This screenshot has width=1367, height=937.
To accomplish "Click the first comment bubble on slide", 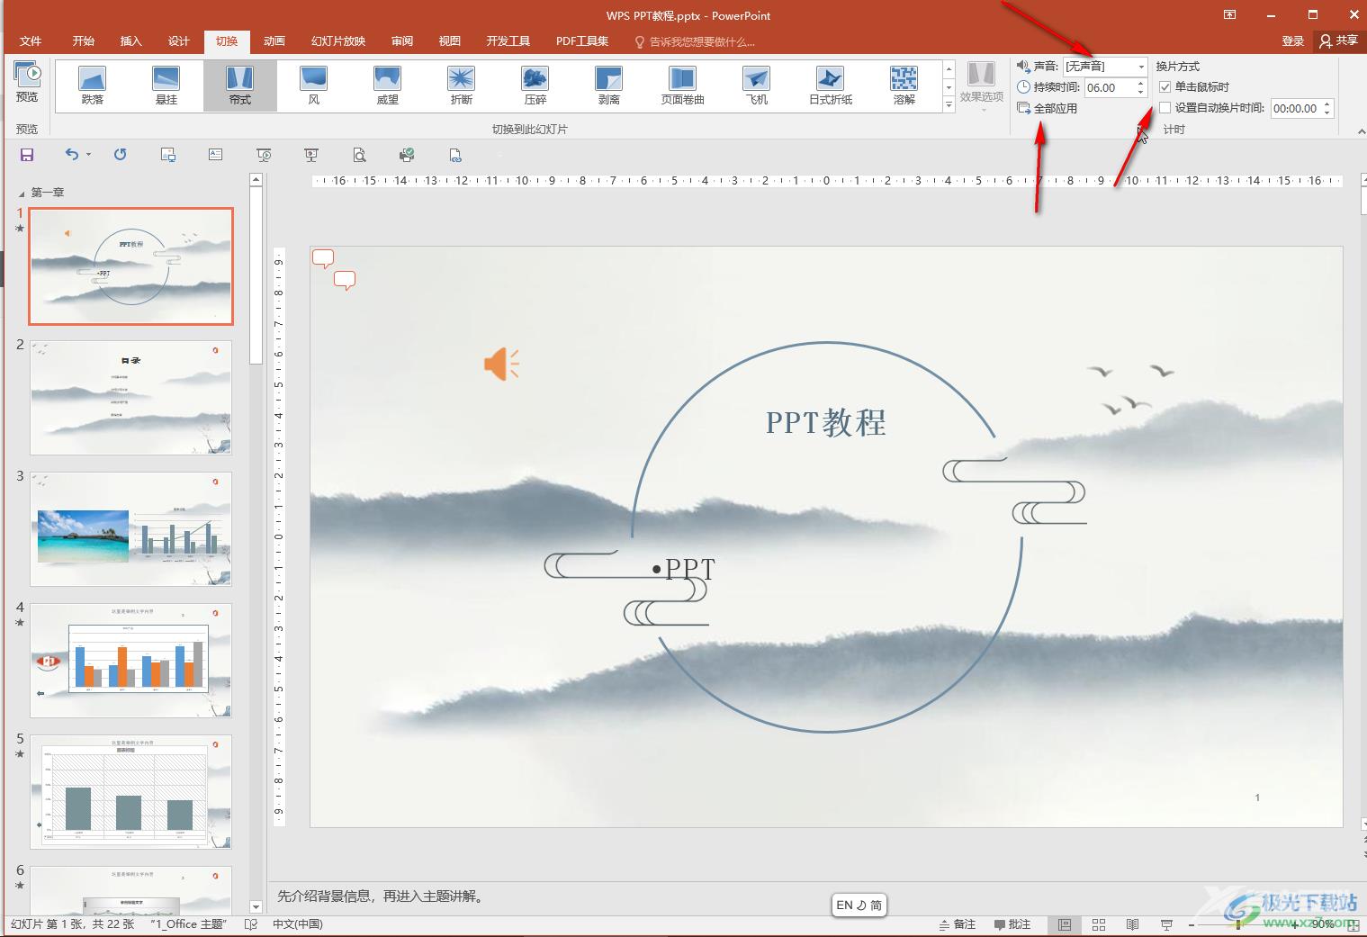I will 323,259.
